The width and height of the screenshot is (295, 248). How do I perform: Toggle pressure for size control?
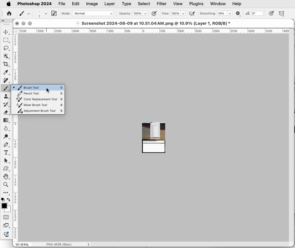(271, 13)
